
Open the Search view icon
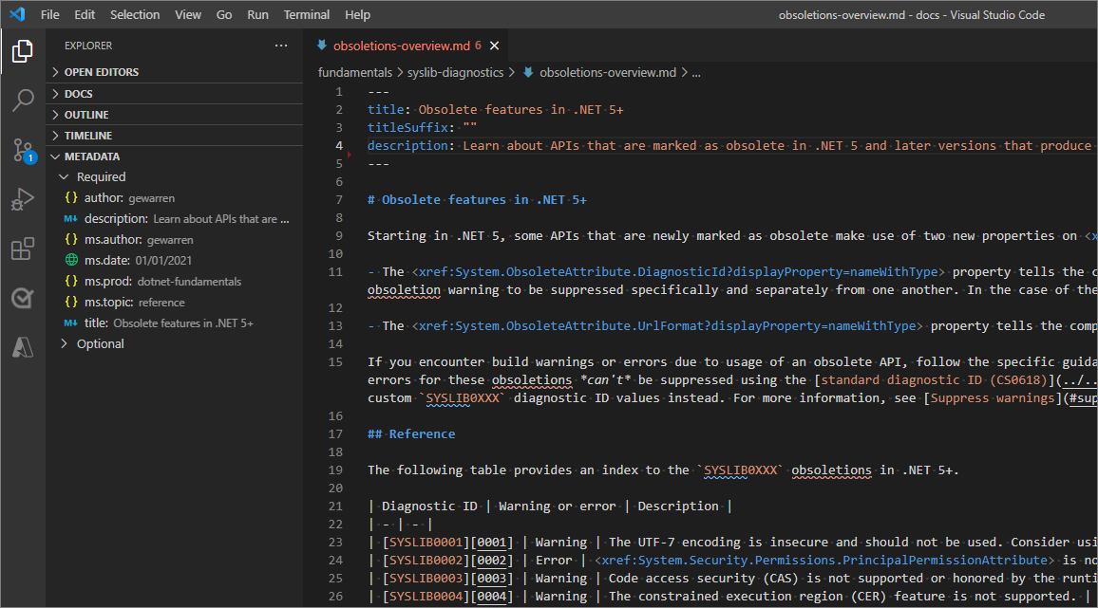tap(23, 101)
